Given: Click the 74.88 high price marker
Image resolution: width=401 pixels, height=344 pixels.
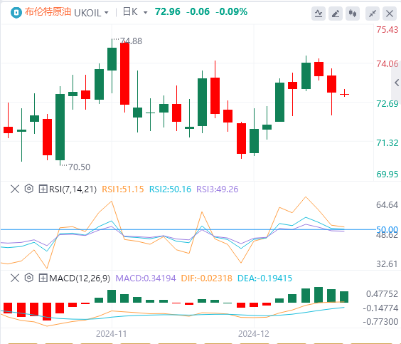Looking at the screenshot, I should tap(131, 41).
